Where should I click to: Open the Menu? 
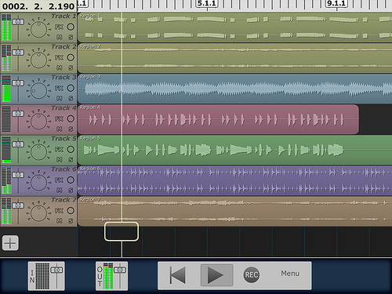[x=290, y=274]
